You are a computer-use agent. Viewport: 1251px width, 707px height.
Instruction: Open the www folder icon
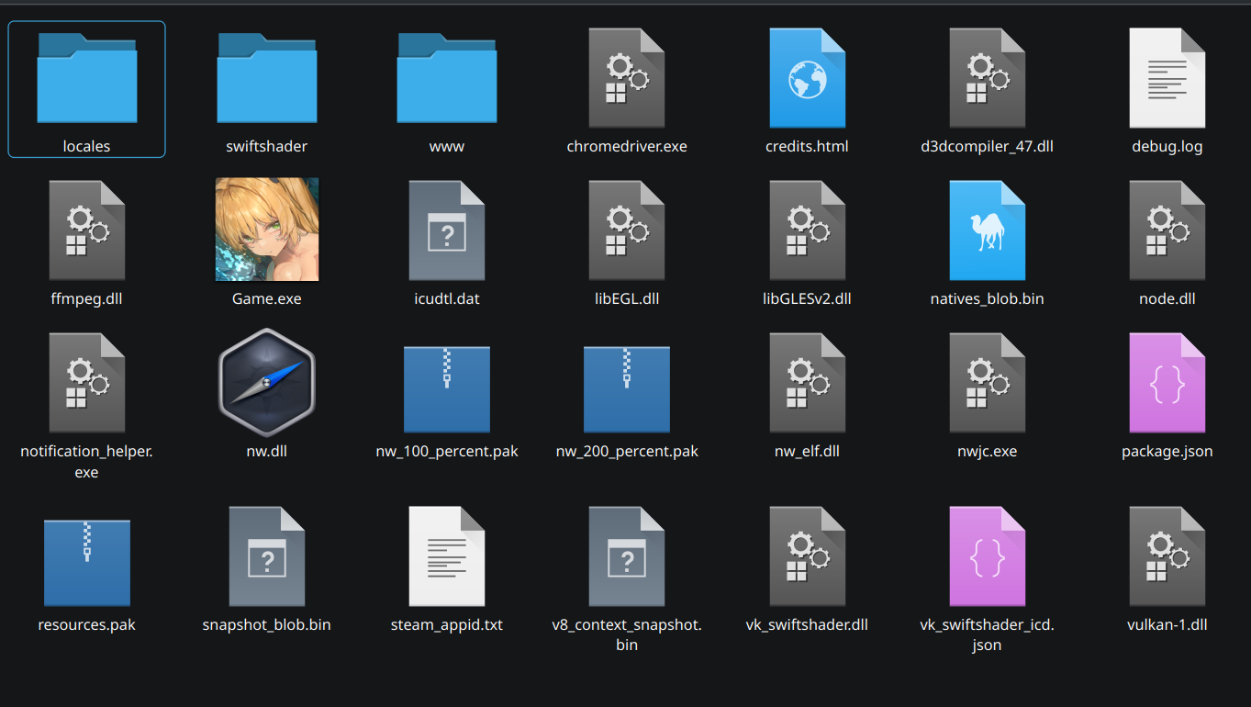(x=447, y=78)
